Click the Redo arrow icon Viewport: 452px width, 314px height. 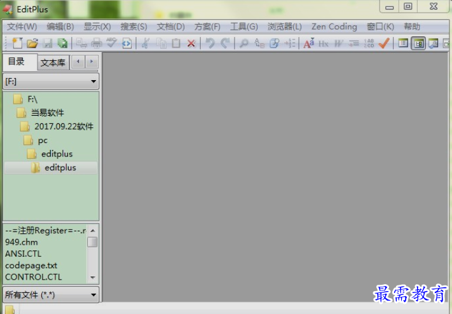click(x=225, y=43)
